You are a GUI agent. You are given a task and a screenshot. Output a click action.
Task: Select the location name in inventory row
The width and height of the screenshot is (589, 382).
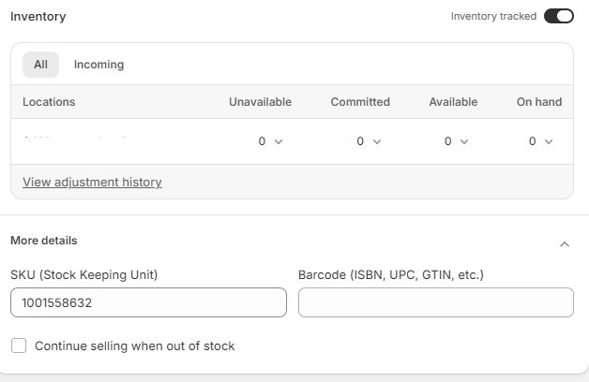pos(75,141)
